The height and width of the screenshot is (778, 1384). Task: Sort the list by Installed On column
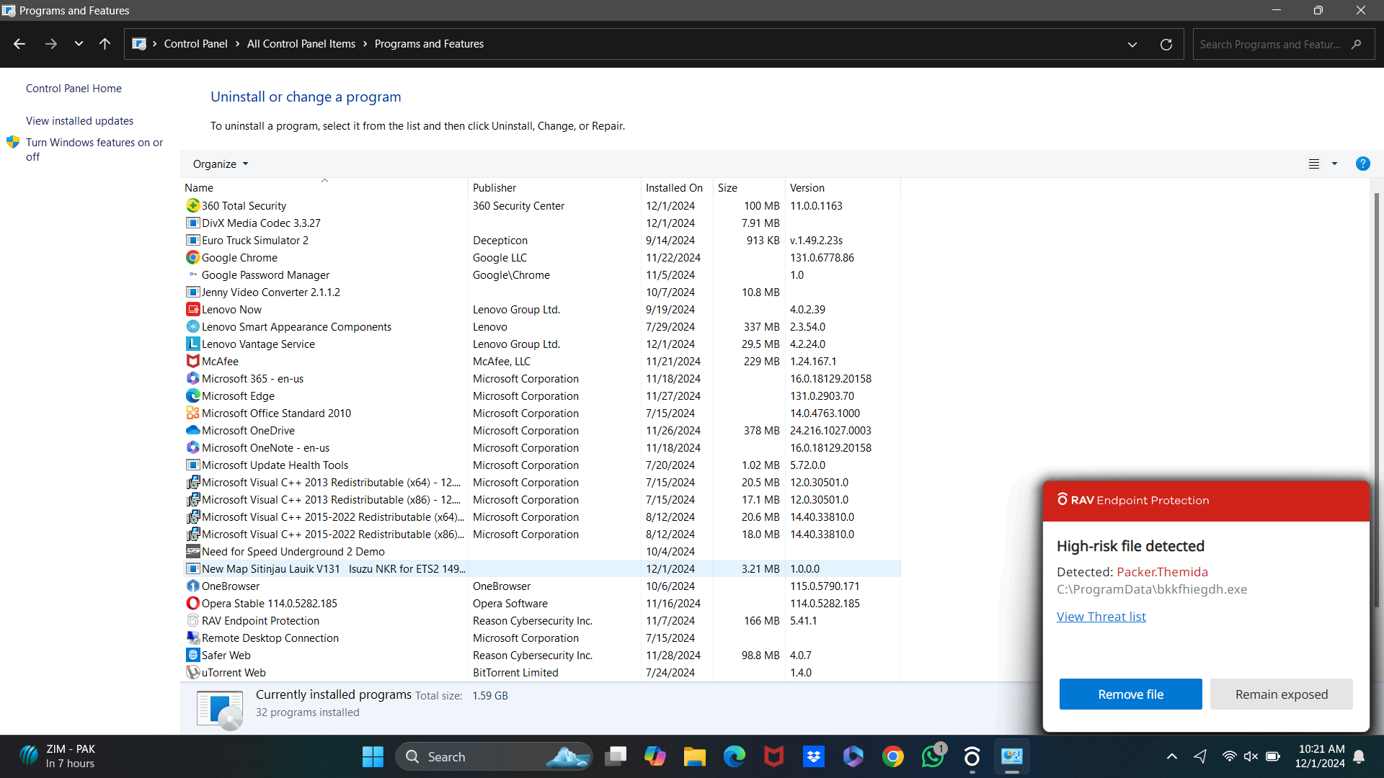point(674,187)
